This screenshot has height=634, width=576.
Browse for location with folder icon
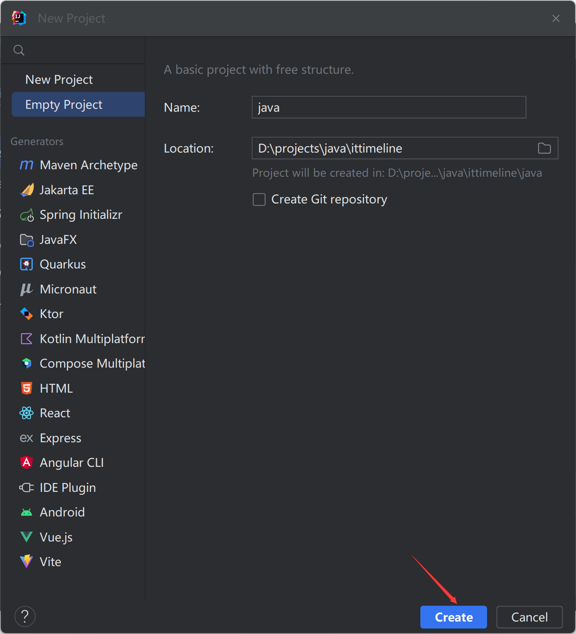[544, 148]
